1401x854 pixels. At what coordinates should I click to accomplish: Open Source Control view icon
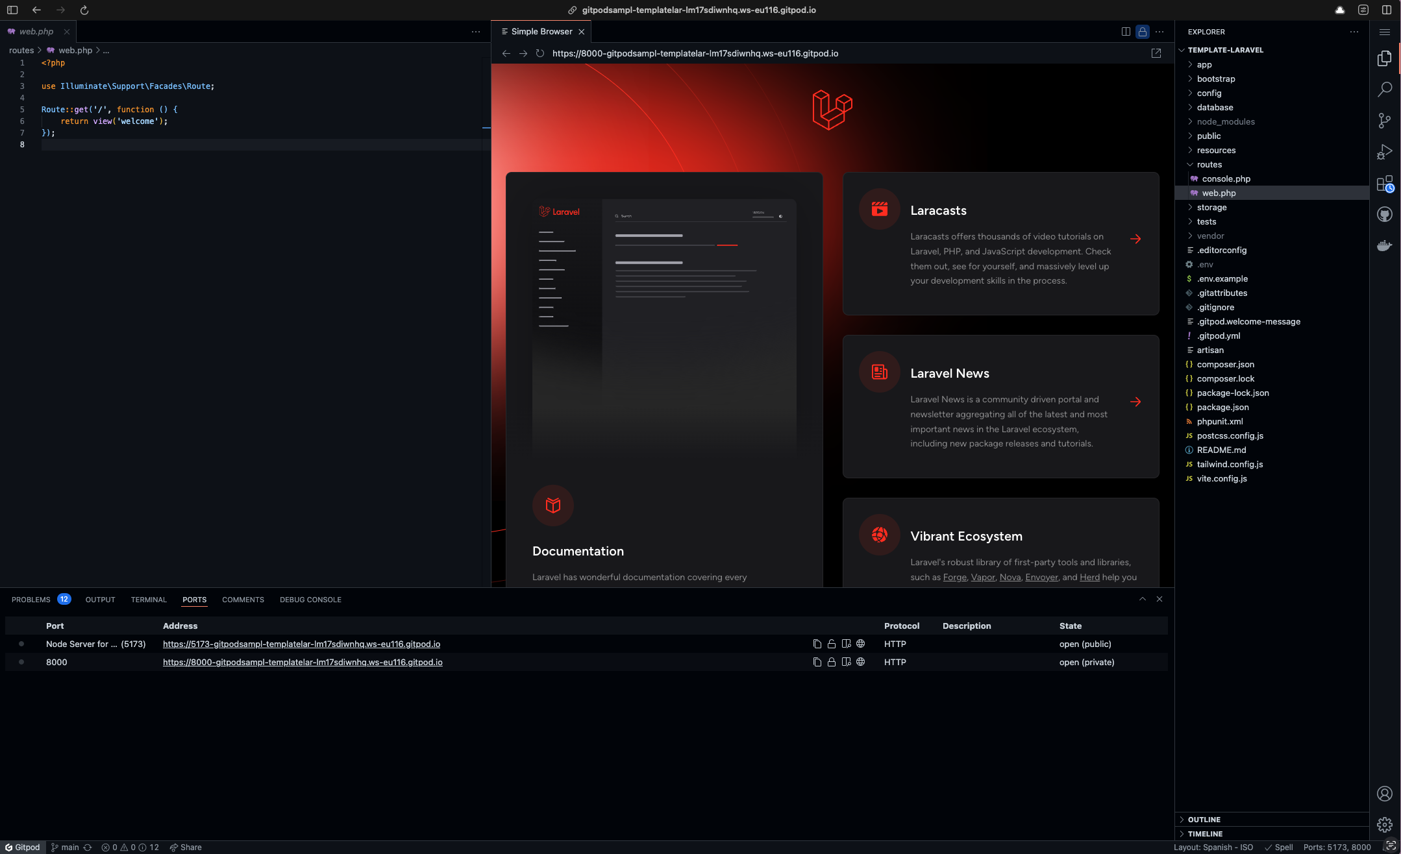point(1384,121)
